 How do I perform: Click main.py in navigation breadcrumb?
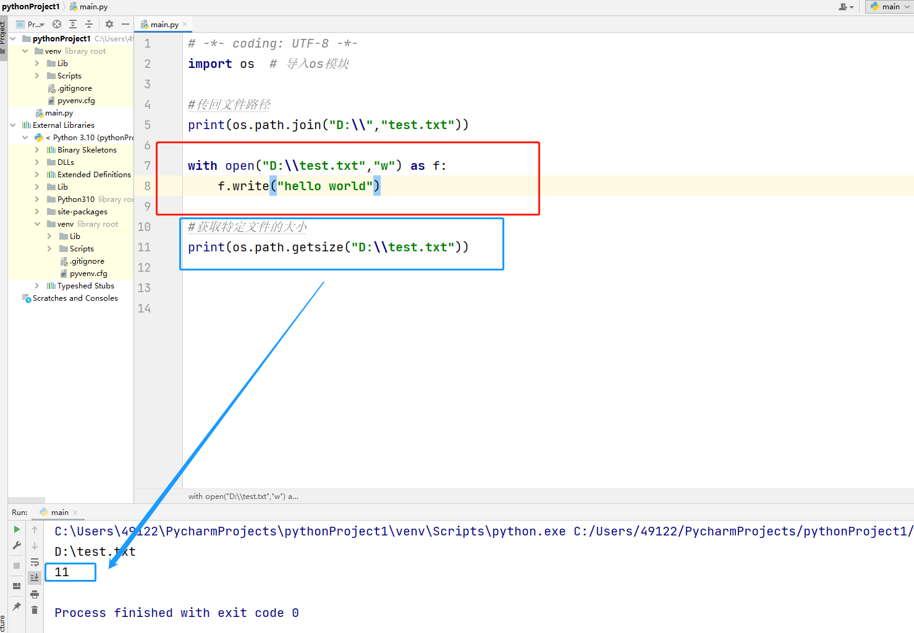pos(93,7)
